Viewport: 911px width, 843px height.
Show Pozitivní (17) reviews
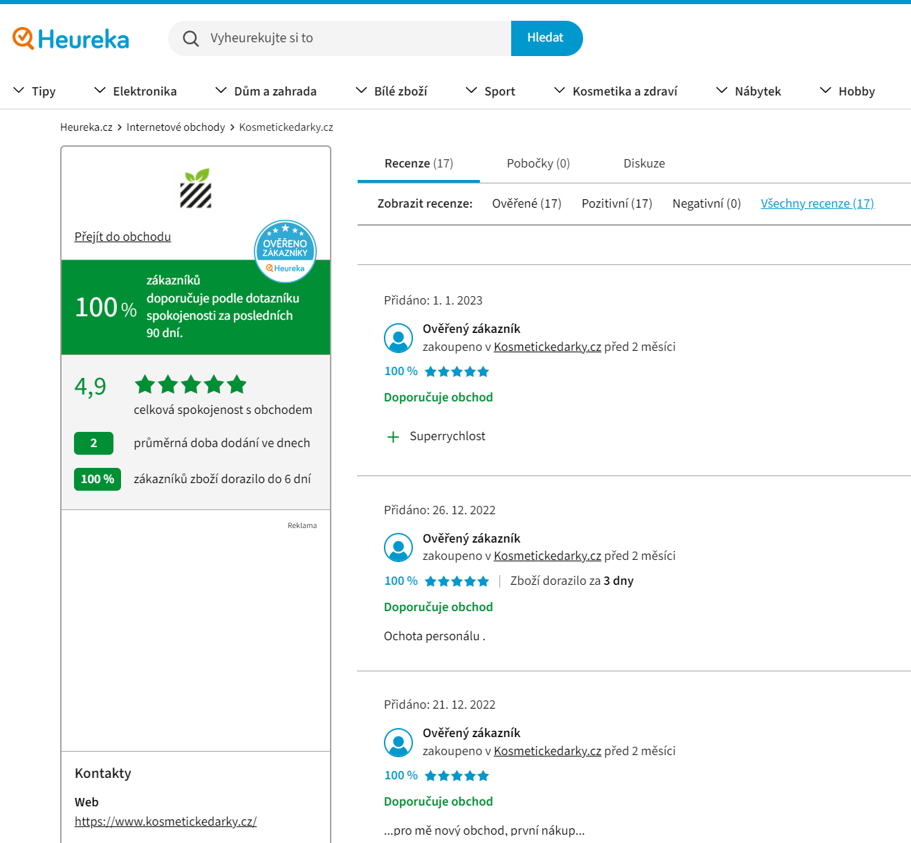(x=617, y=203)
